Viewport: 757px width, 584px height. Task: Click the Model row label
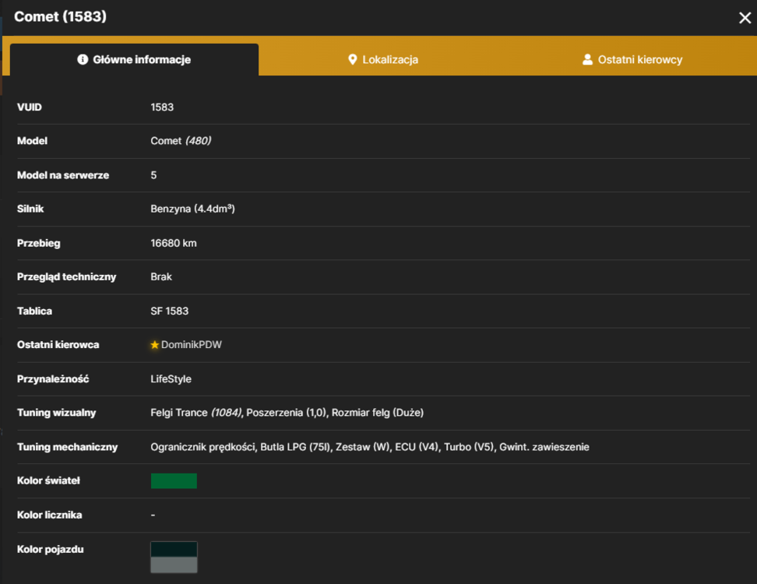(33, 141)
